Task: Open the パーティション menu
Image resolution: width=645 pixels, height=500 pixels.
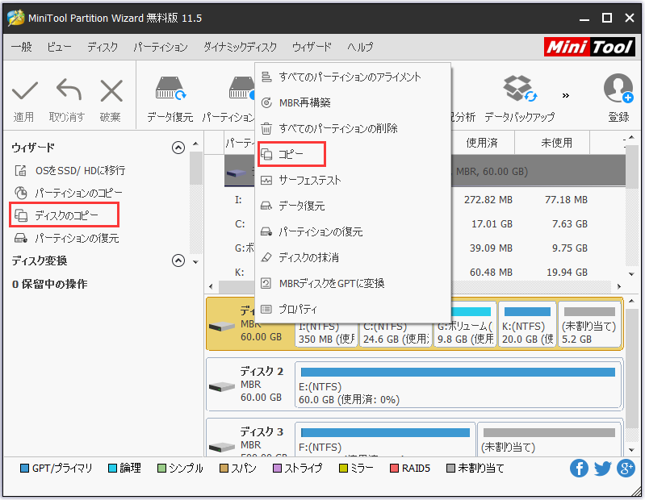Action: point(161,47)
